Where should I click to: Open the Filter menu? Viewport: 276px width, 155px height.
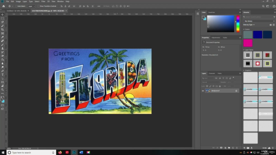(43, 1)
